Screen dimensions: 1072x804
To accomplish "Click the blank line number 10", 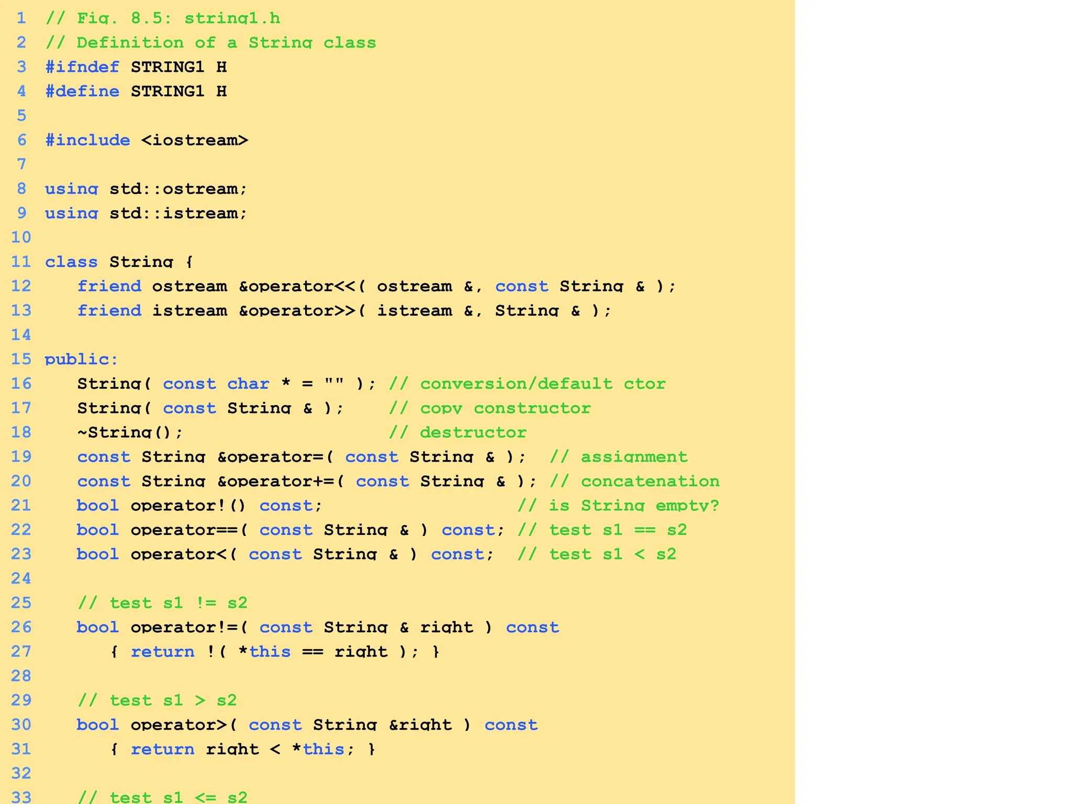I will 21,237.
